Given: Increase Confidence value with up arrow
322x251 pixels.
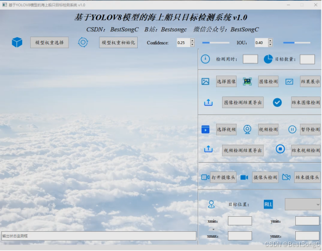Looking at the screenshot, I should tap(192, 41).
